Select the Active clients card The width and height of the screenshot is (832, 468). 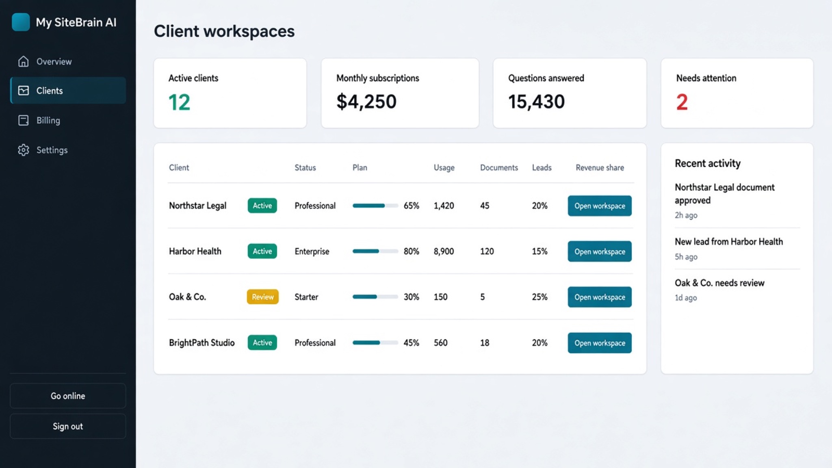[230, 93]
